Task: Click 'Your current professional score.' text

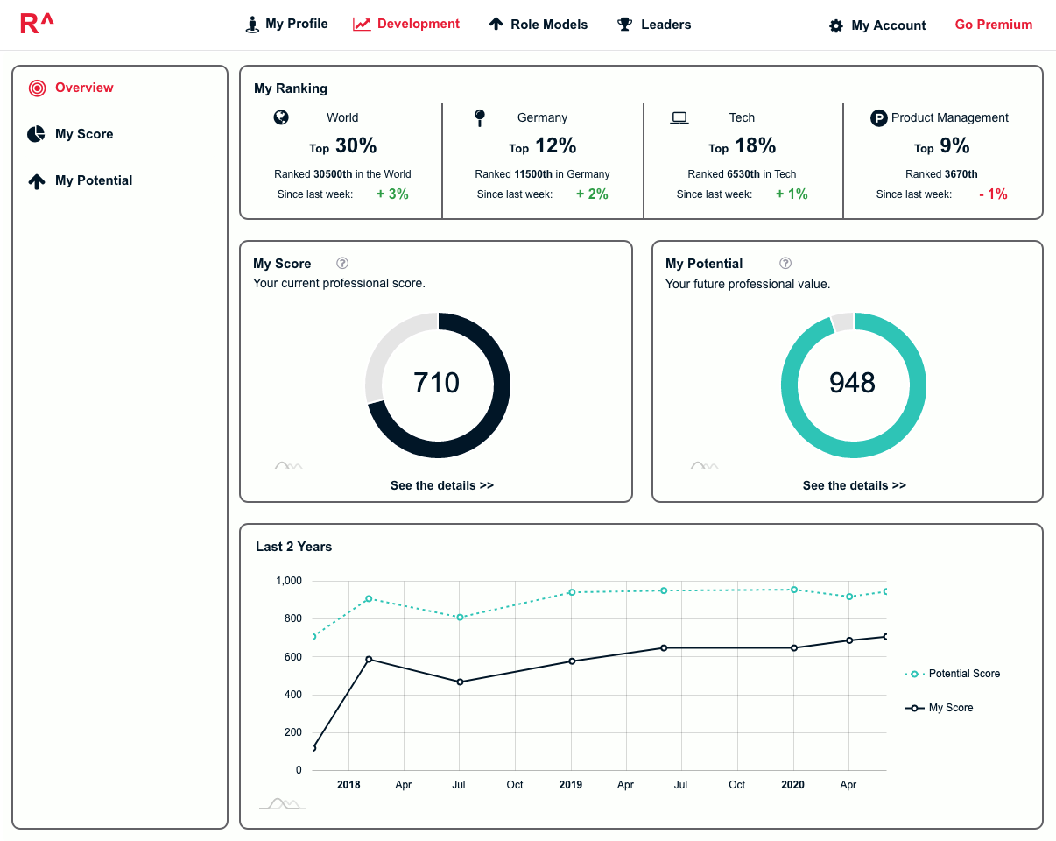Action: (339, 284)
